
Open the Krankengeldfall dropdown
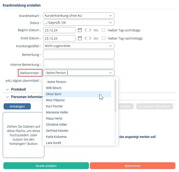coord(79,46)
